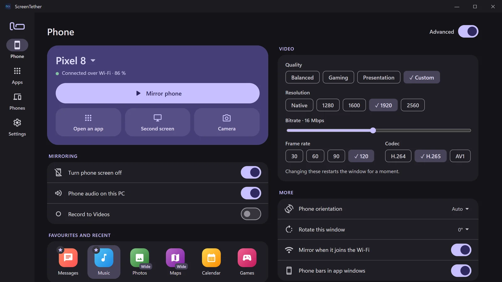Click the Open an app tile
This screenshot has height=282, width=502.
(88, 122)
